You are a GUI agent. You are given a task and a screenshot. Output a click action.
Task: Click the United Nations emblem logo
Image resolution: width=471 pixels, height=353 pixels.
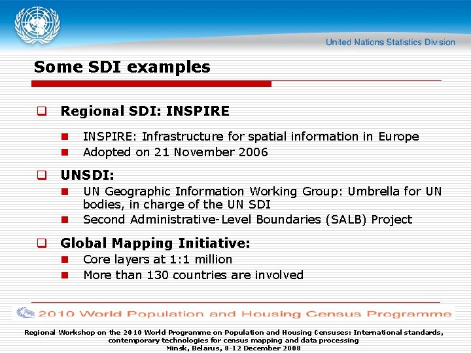pos(37,25)
